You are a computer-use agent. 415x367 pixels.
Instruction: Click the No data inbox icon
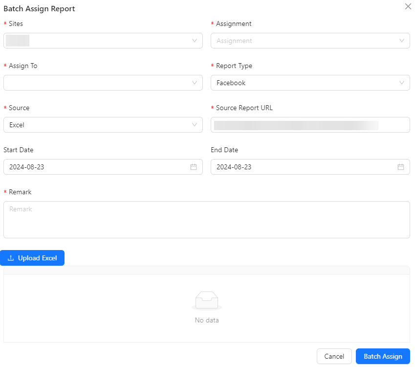click(x=206, y=299)
